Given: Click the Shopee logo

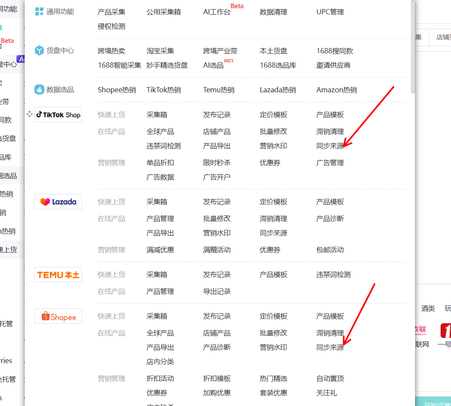Looking at the screenshot, I should [x=58, y=316].
